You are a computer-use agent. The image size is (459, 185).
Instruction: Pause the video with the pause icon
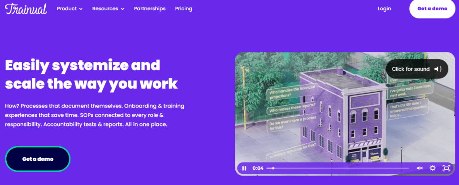coord(244,168)
